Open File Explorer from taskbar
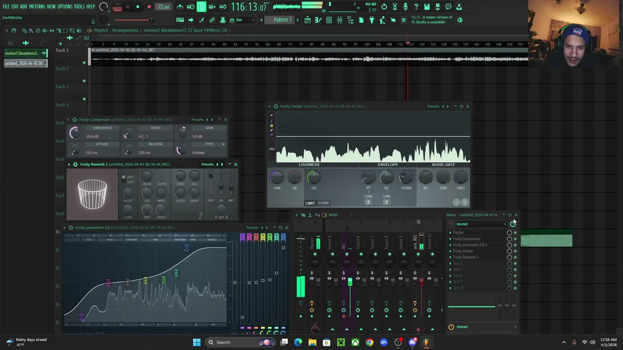This screenshot has width=623, height=350. (x=312, y=342)
